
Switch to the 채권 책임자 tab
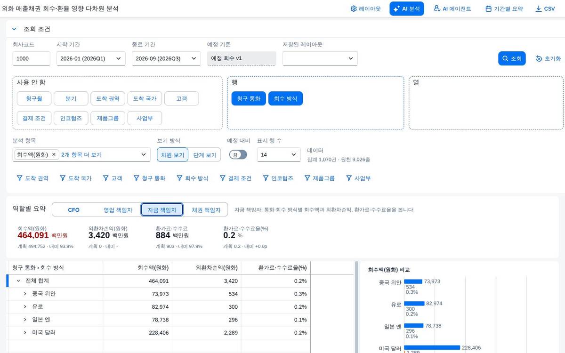206,210
